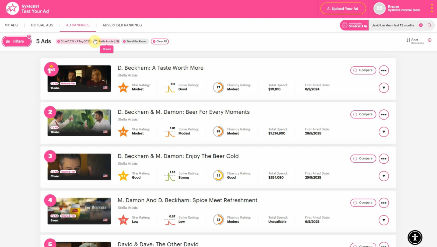437x247 pixels.
Task: Expand Beer For Every Moments card details
Action: coord(383,132)
